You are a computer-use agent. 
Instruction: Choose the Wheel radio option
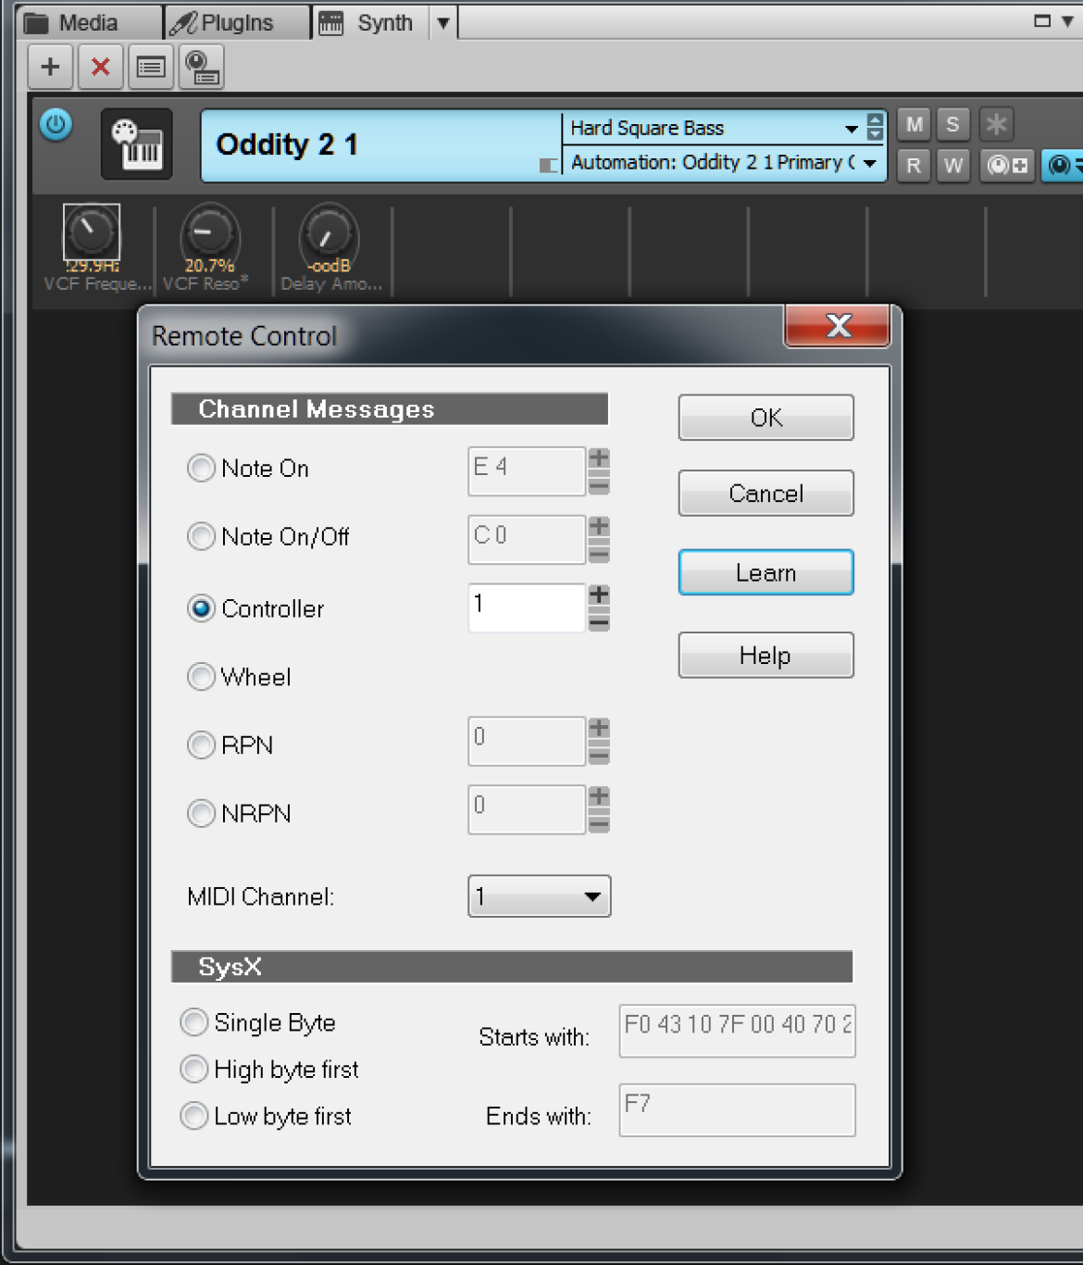201,677
